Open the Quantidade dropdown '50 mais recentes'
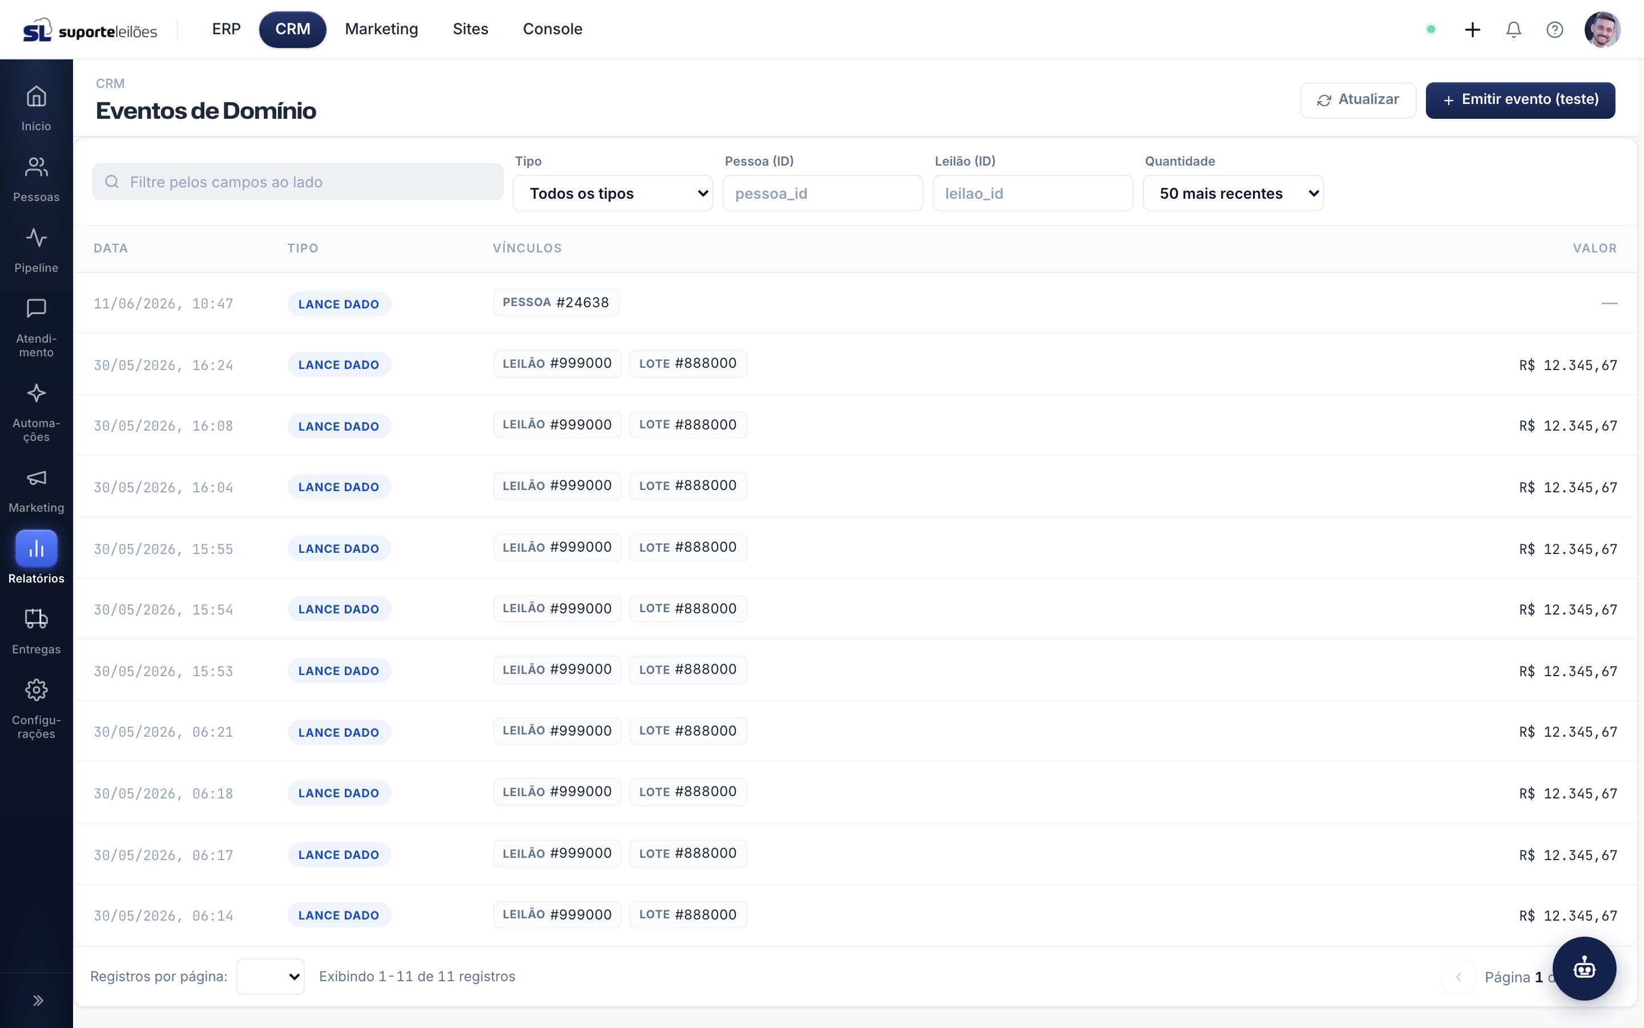 tap(1233, 193)
